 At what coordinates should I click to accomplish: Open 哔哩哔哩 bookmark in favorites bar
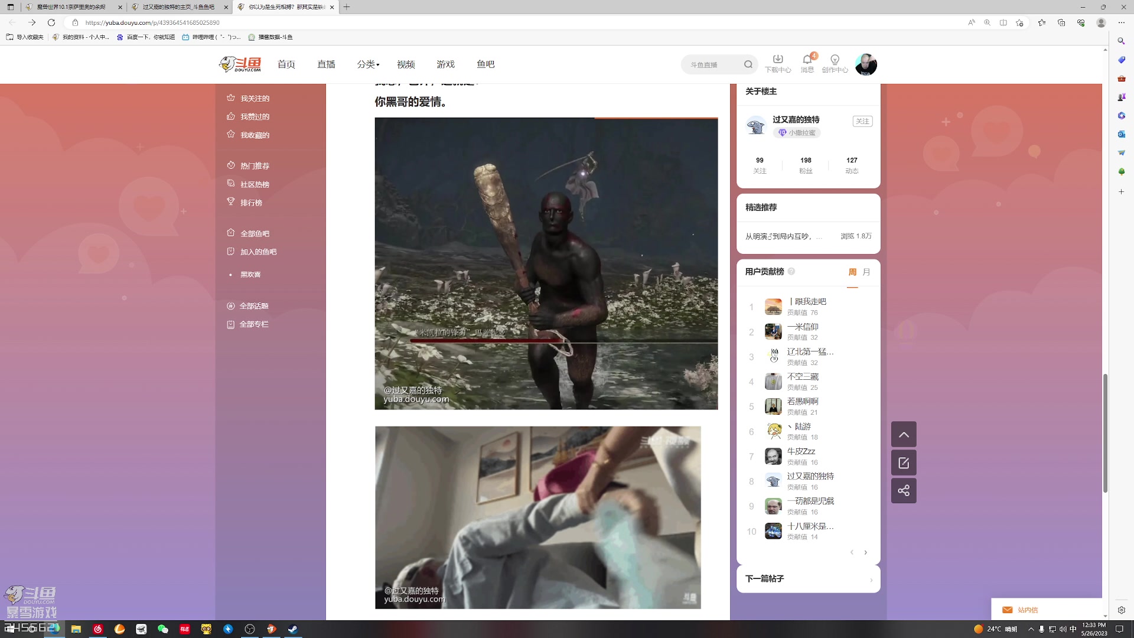tap(211, 37)
